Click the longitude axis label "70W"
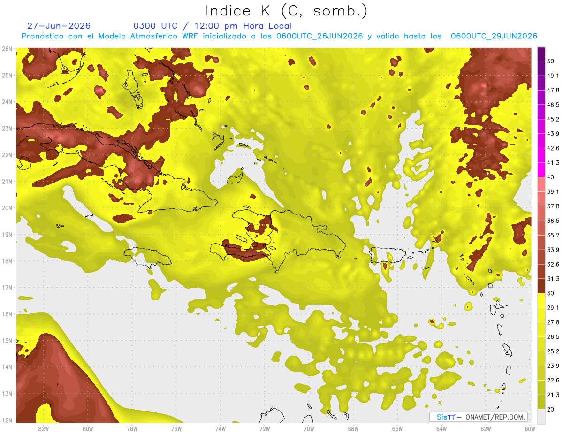 click(309, 428)
